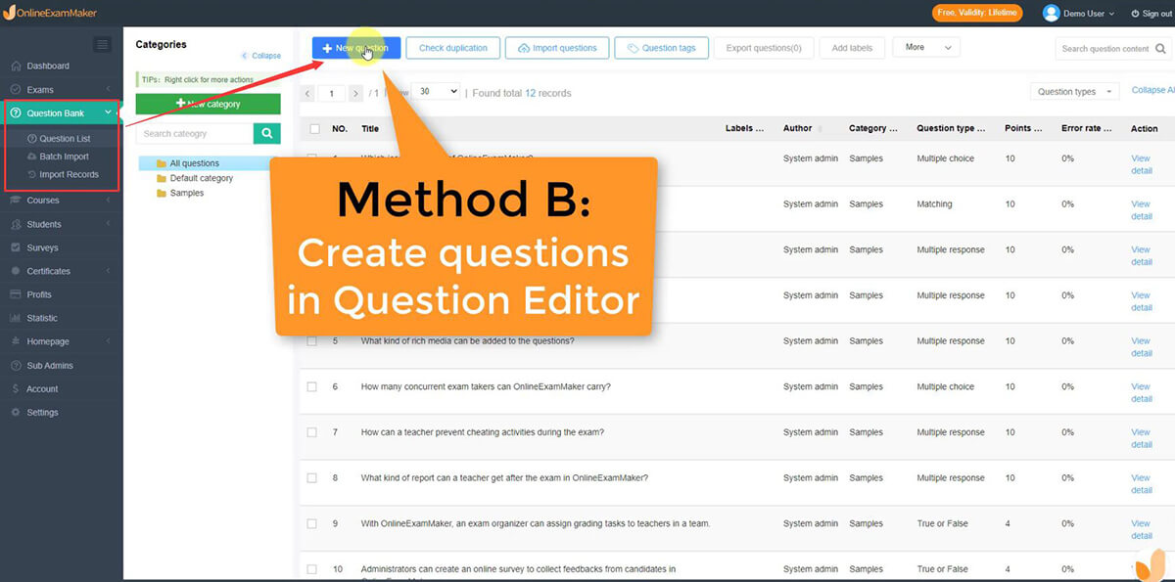Check the box for question 6
Screen dimensions: 1175x582
[x=312, y=386]
